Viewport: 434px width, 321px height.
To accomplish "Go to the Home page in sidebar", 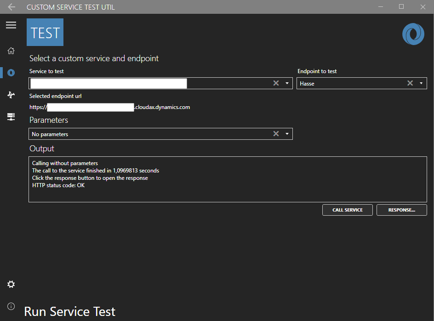I will pyautogui.click(x=11, y=51).
